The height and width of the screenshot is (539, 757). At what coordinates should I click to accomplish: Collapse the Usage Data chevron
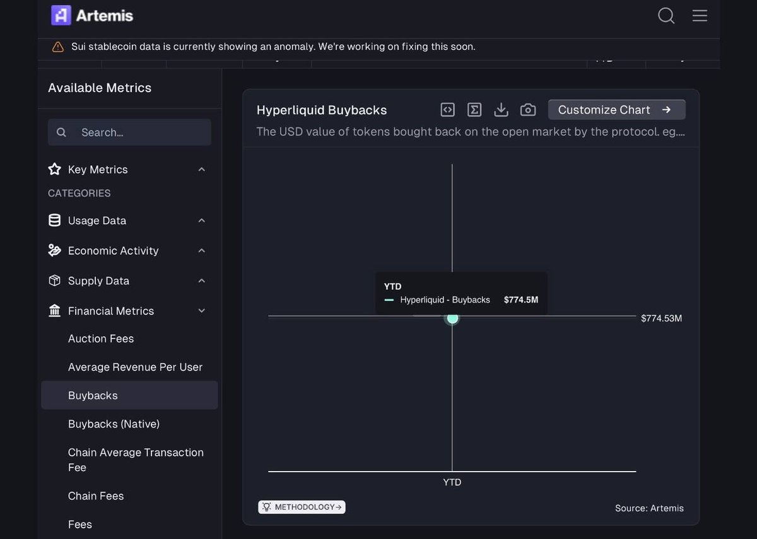(x=202, y=221)
